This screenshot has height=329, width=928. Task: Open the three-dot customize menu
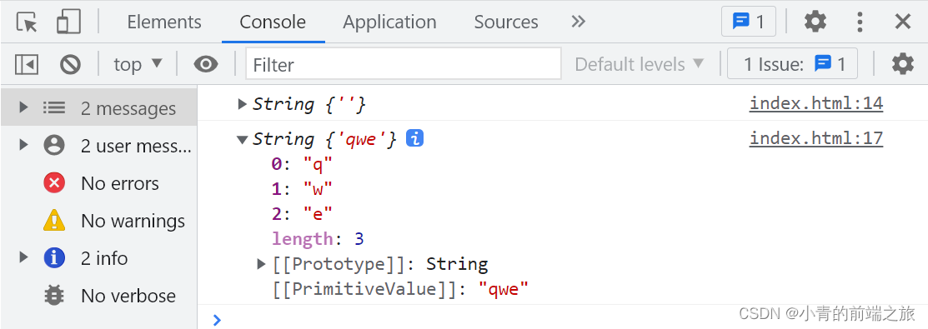(860, 22)
